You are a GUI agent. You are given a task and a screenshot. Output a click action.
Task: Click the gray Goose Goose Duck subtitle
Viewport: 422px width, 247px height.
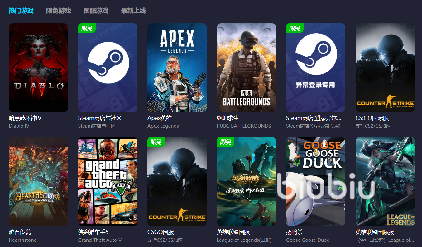(x=307, y=240)
